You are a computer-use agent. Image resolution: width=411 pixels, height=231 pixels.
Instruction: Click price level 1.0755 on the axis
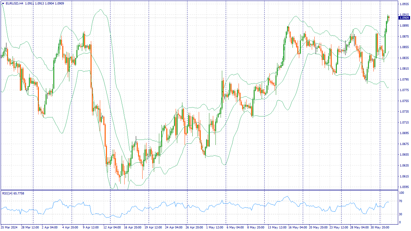pos(404,101)
